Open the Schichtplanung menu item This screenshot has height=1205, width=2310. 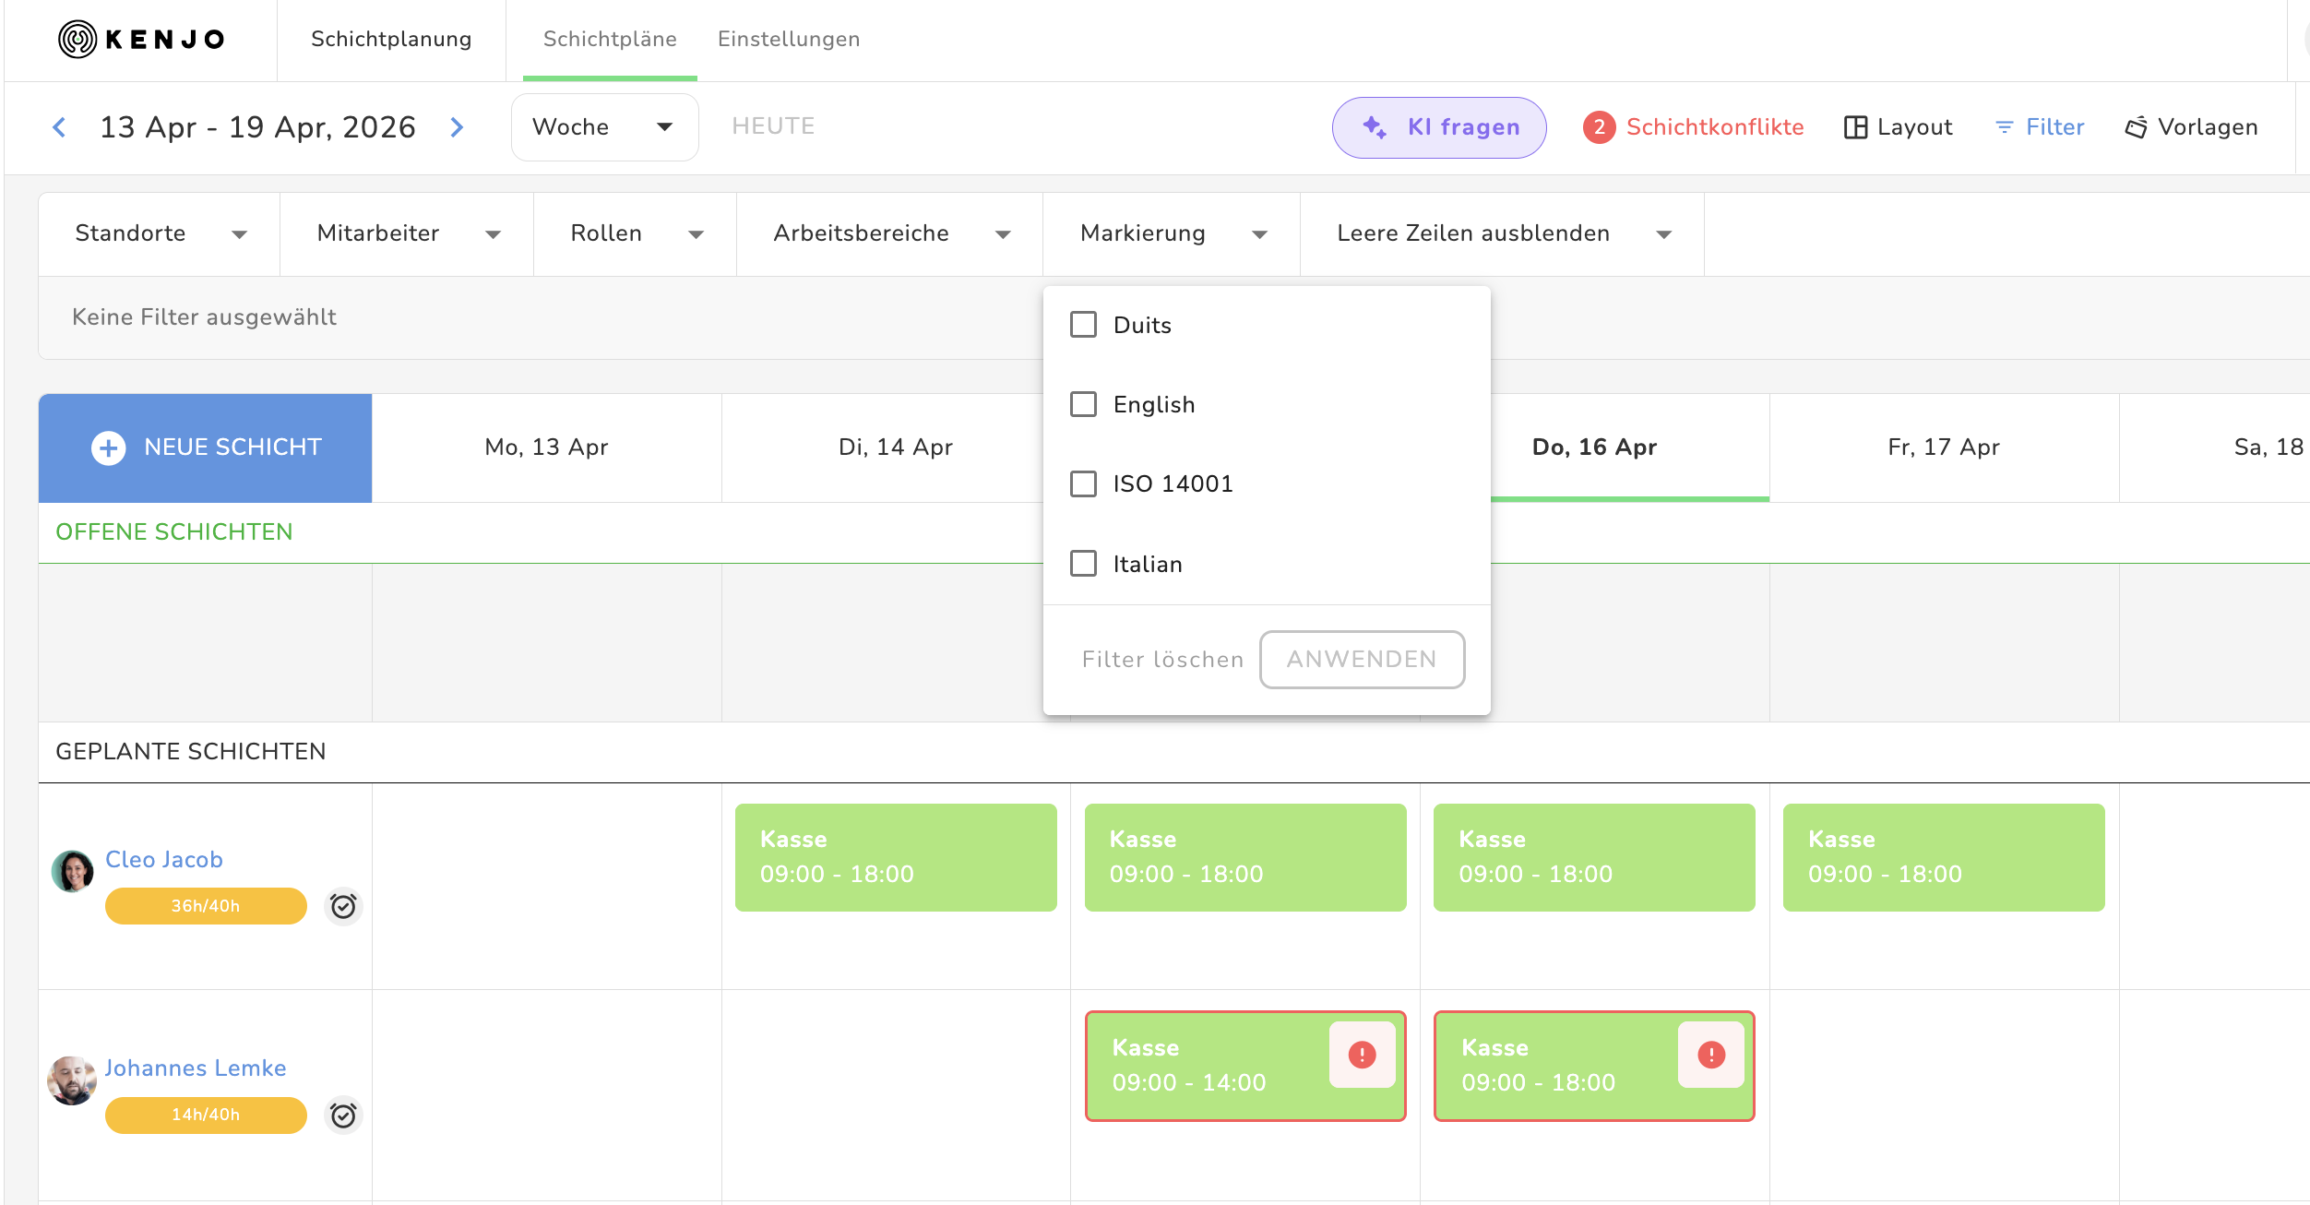click(391, 40)
